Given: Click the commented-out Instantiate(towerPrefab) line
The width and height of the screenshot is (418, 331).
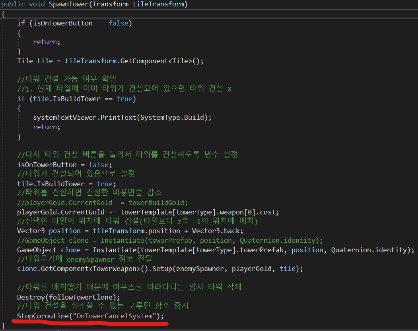Looking at the screenshot, I should tap(170, 240).
